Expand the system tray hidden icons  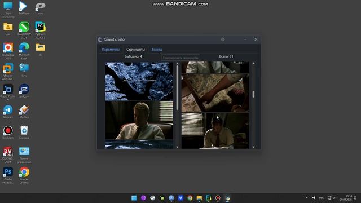tap(306, 198)
